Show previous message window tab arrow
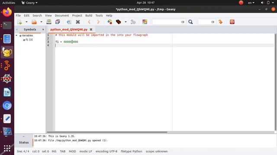The width and height of the screenshot is (277, 155). point(24,136)
